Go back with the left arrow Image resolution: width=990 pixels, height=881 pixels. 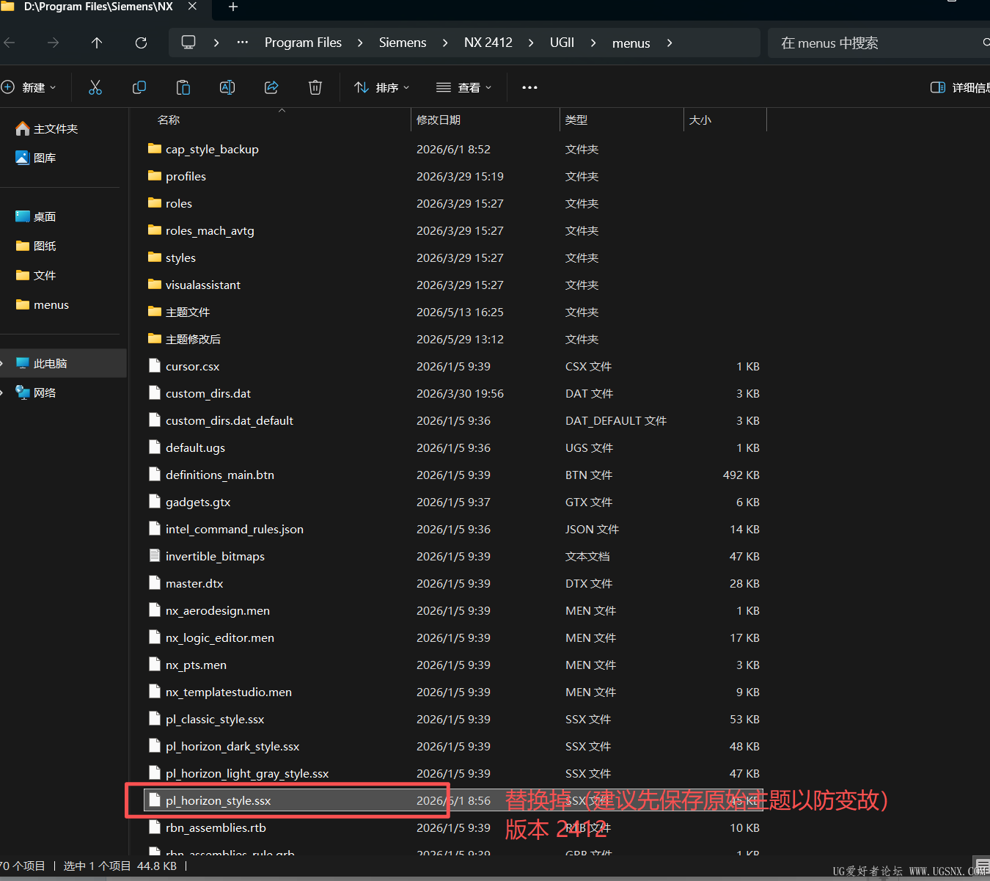coord(10,43)
